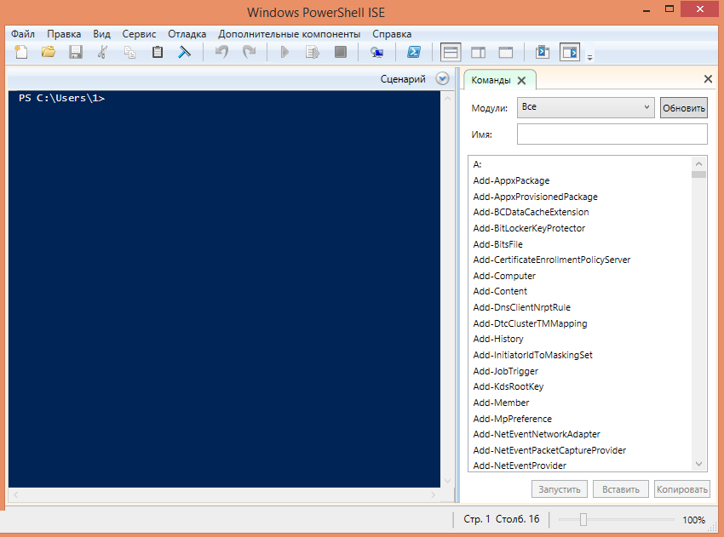Select Add-NetEventNetworkAdapter command
Image resolution: width=724 pixels, height=537 pixels.
537,434
